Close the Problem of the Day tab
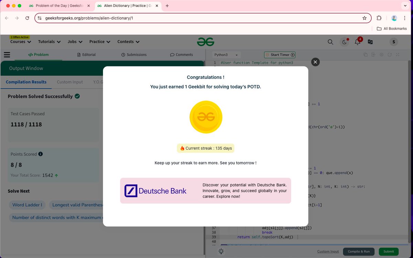The height and width of the screenshot is (258, 413). click(88, 6)
